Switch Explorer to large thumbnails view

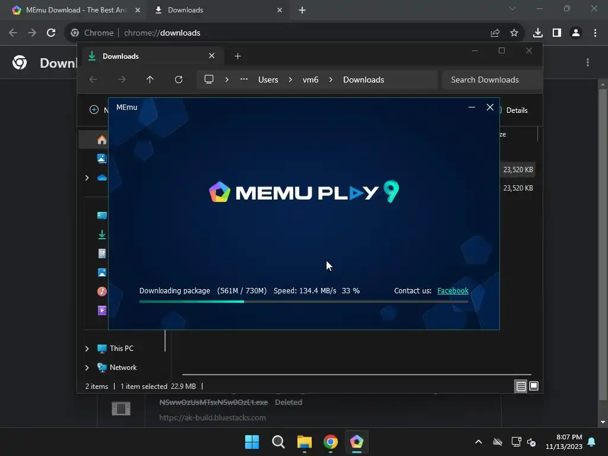[x=534, y=386]
